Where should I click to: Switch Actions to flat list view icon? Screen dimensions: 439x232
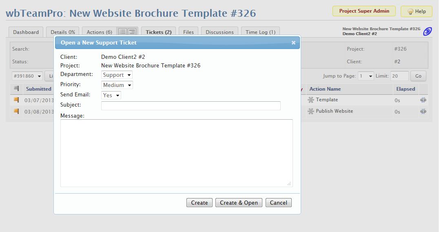pos(122,32)
